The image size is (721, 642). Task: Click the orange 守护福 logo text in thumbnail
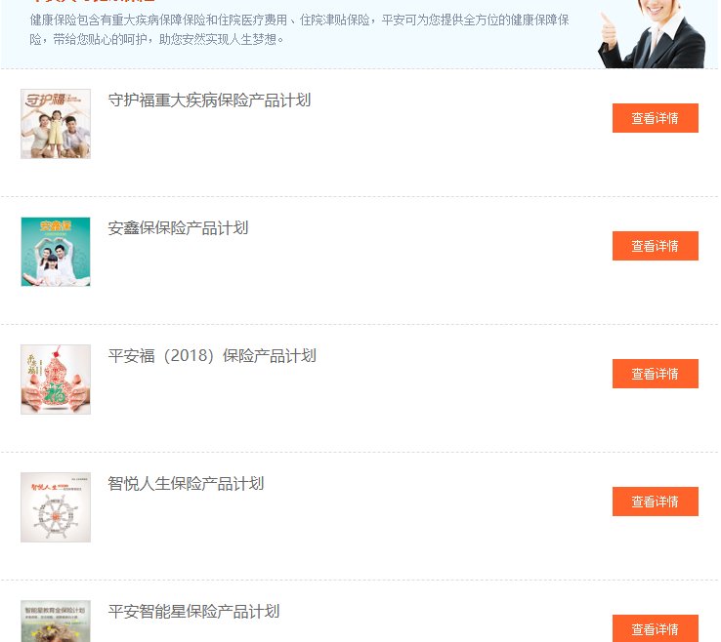coord(45,100)
